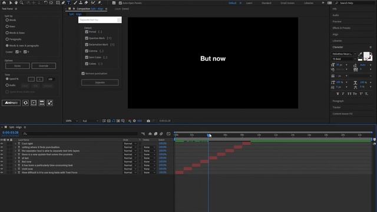The height and width of the screenshot is (212, 377).
Task: Pick a color with Character eyedropper
Action: 360,54
